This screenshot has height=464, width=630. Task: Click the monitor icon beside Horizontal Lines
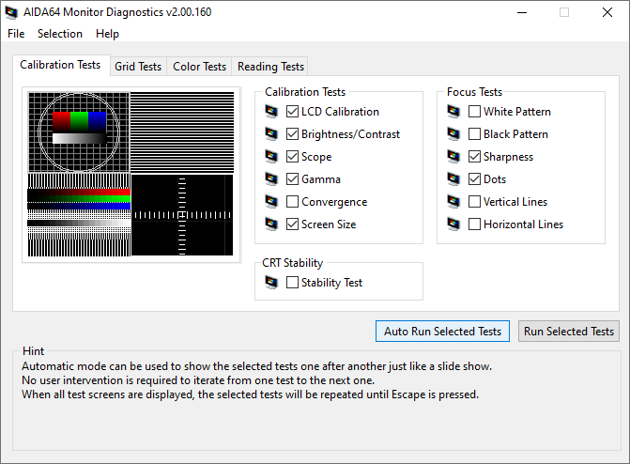pyautogui.click(x=453, y=224)
